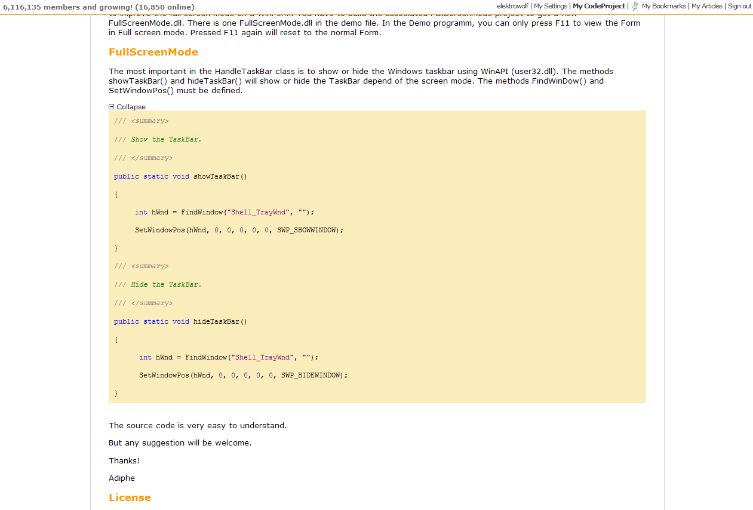Click the "(16,850 online)" text
Image resolution: width=753 pixels, height=510 pixels.
tap(165, 7)
